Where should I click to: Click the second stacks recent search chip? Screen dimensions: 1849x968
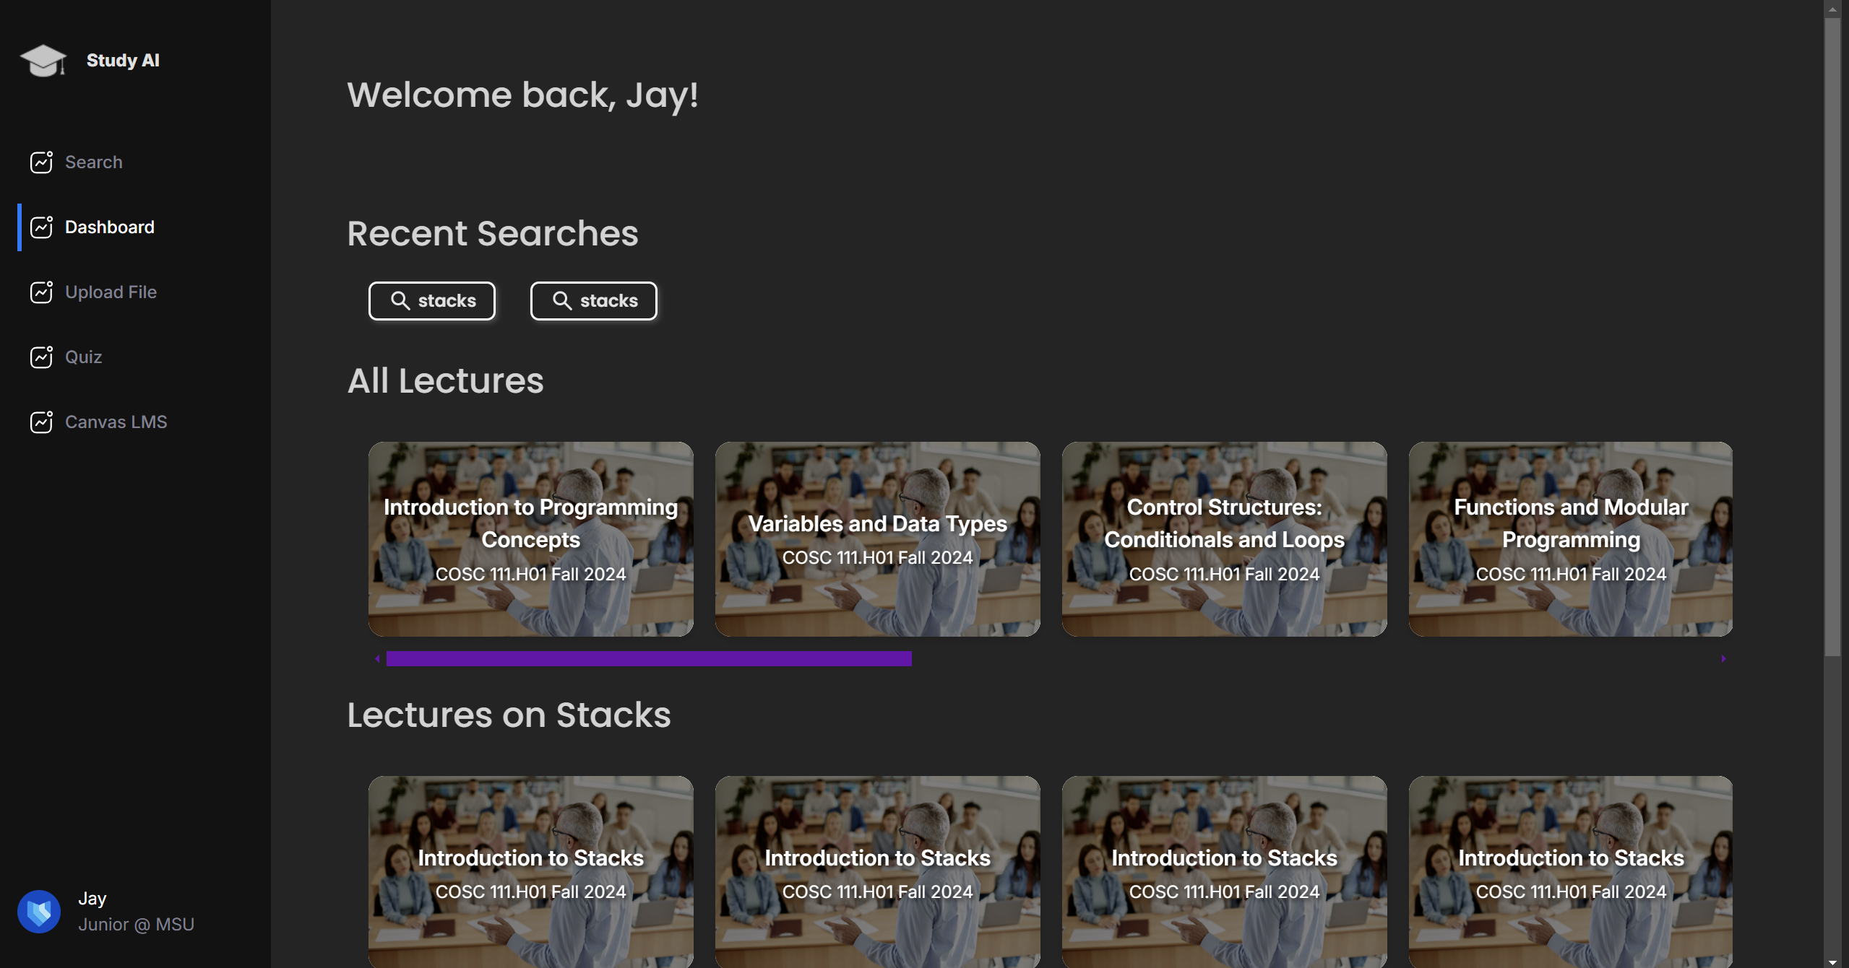[x=593, y=300]
